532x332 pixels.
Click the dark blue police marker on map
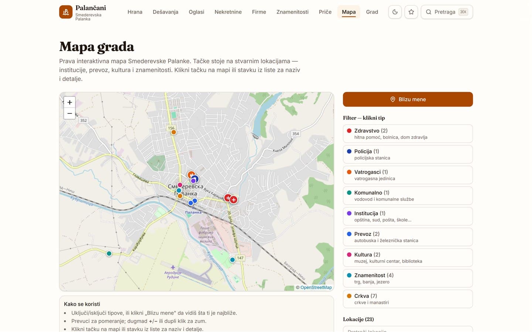(196, 179)
